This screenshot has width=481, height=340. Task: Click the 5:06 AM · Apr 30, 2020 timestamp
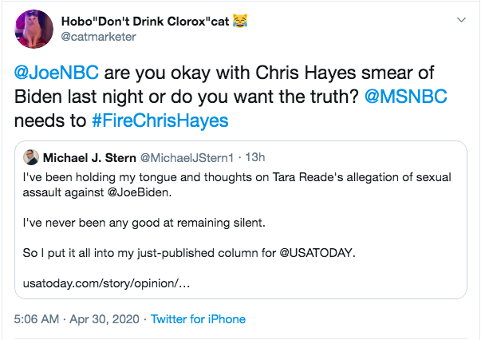click(x=77, y=319)
